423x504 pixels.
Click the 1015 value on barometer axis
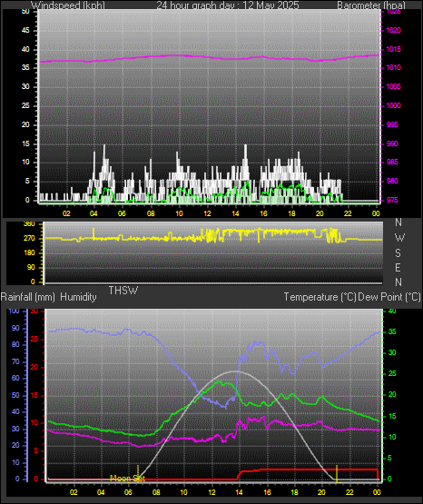[393, 49]
